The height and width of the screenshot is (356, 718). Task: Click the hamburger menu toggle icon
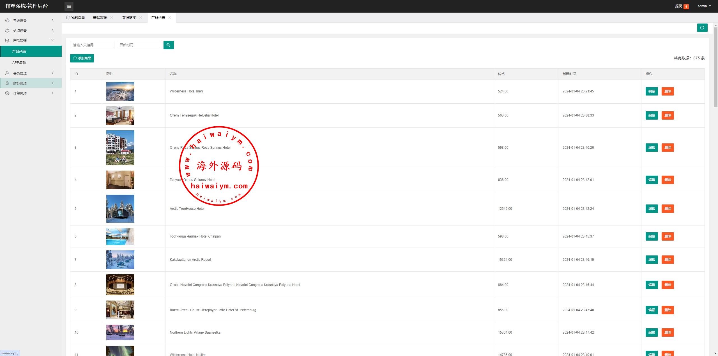coord(69,6)
